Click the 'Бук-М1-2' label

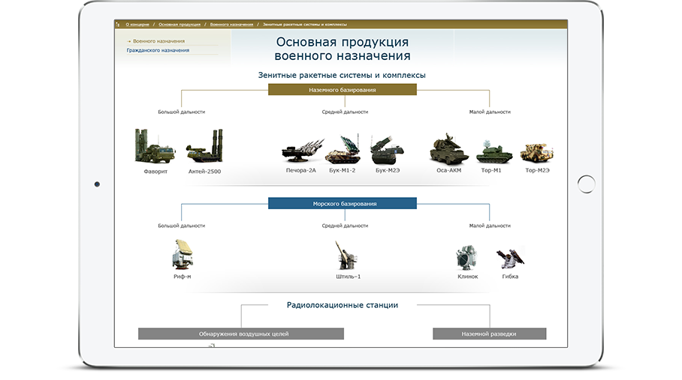pos(343,170)
